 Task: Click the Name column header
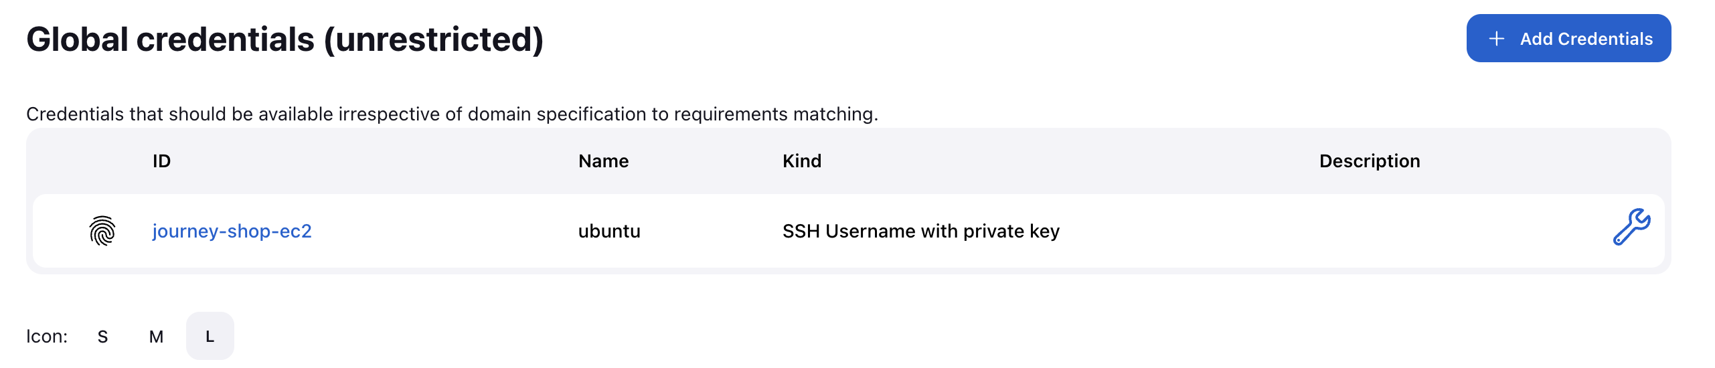point(603,161)
